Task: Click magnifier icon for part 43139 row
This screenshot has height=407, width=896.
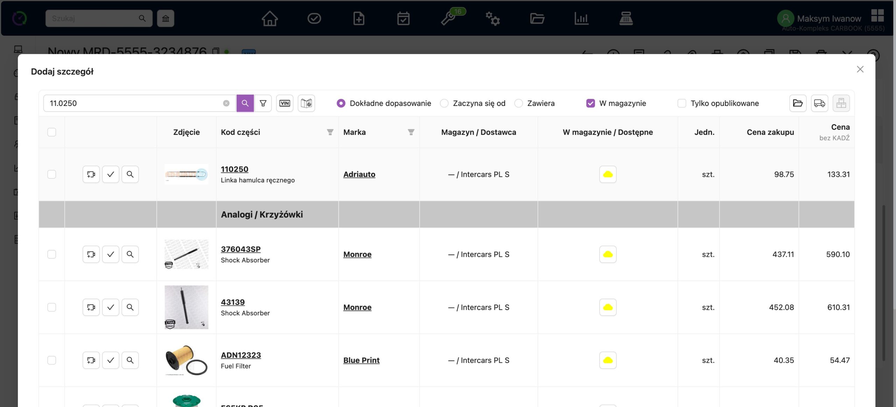Action: click(130, 307)
